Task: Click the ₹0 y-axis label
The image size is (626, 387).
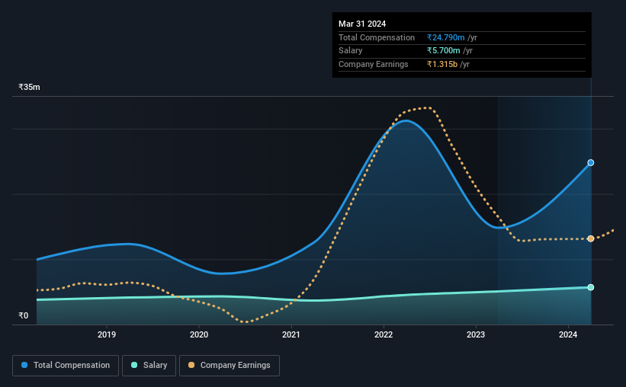Action: 24,315
